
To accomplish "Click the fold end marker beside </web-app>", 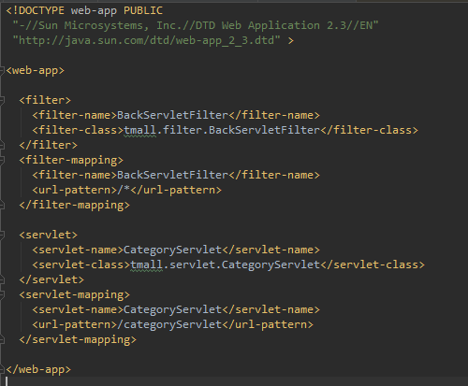I will (x=2, y=369).
